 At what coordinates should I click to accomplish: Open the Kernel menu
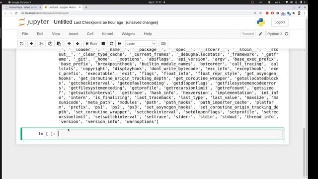coord(107,34)
